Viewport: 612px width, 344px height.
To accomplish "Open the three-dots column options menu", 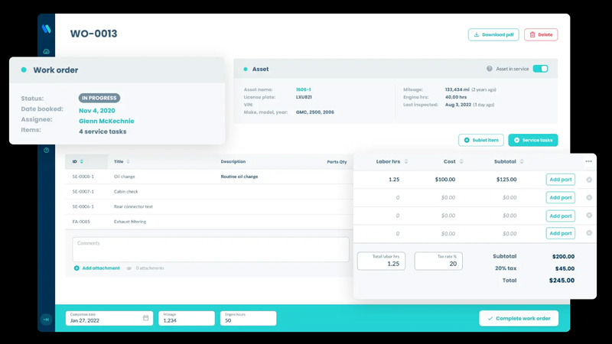I will [x=588, y=161].
